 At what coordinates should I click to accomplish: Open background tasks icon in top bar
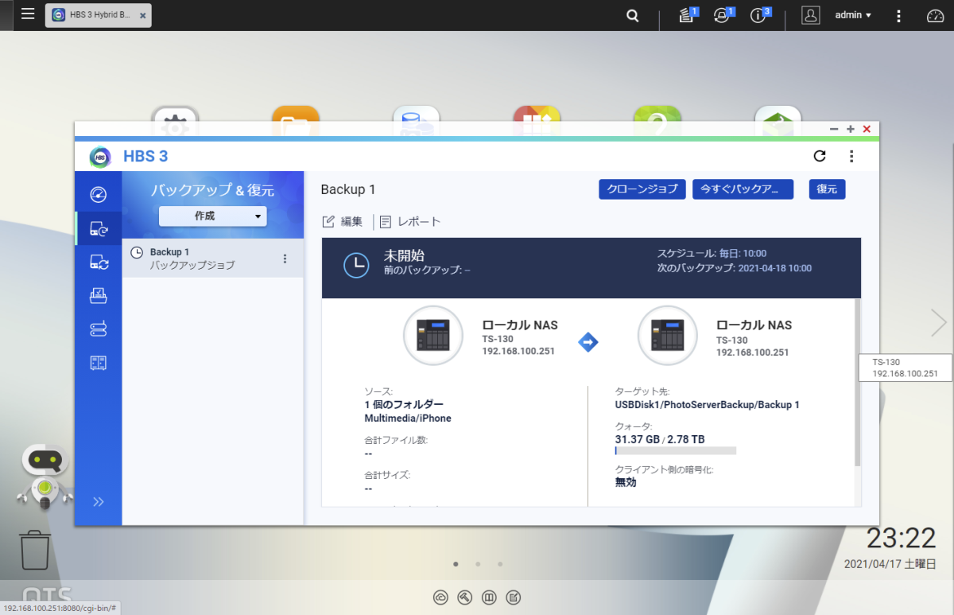(x=688, y=15)
